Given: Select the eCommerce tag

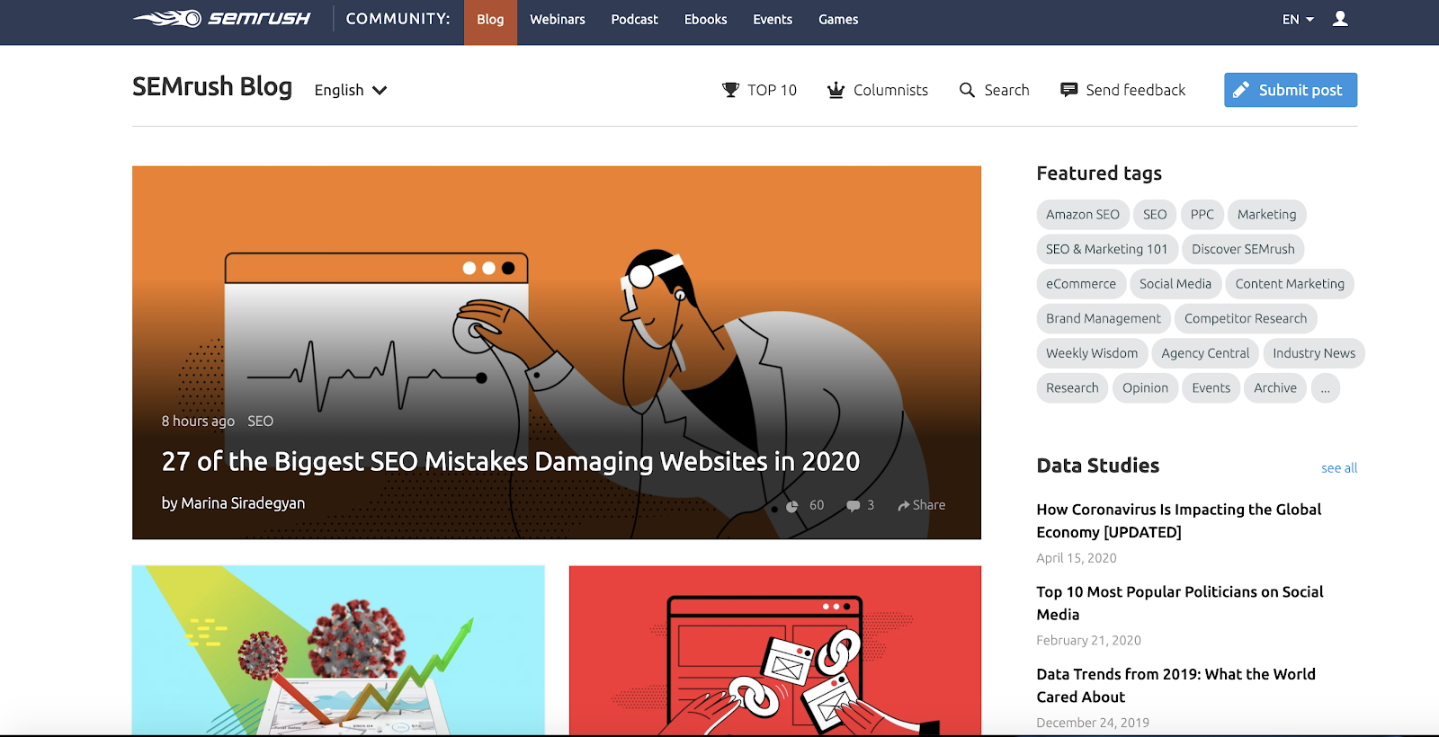Looking at the screenshot, I should point(1081,284).
